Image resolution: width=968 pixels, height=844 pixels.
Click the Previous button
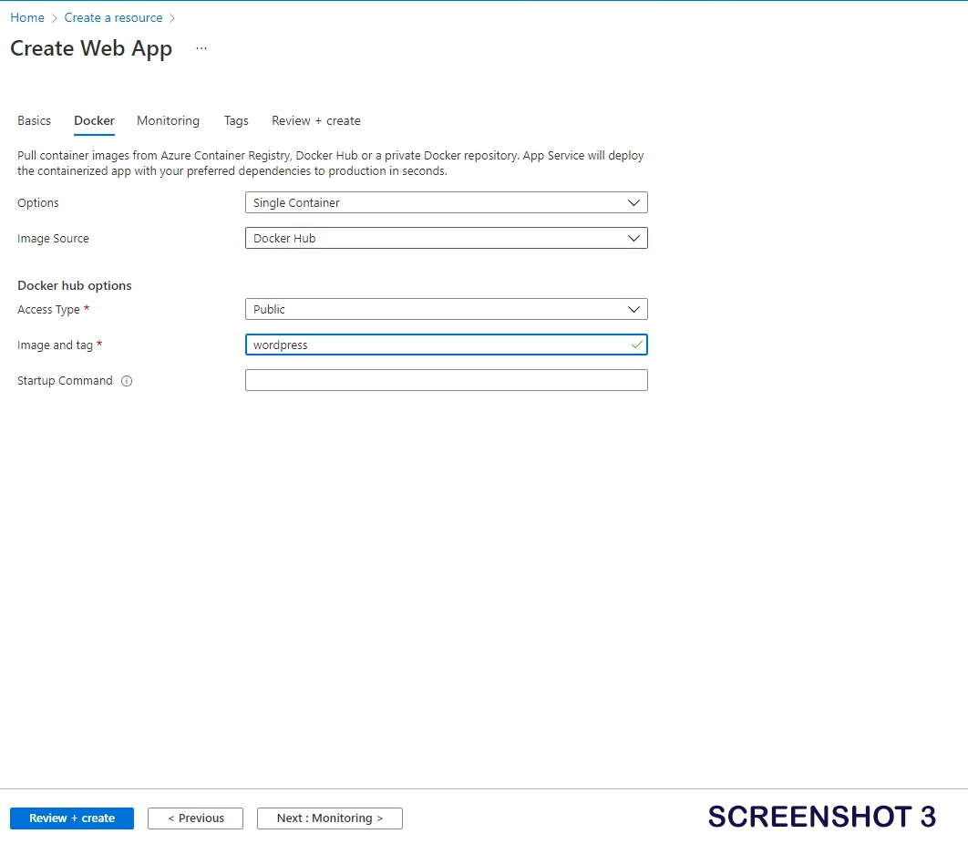195,818
